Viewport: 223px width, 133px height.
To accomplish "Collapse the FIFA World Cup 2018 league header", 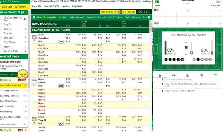I will point(90,30).
